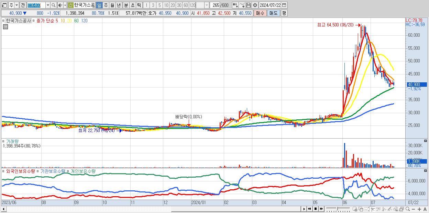The width and height of the screenshot is (429, 213).
Task: Click the play button in bottom toolbar
Action: 304,209
